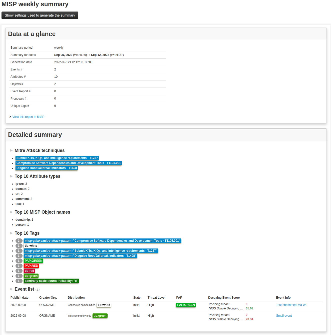
Task: Toggle Top 10 MISP Object names section
Action: click(x=11, y=212)
